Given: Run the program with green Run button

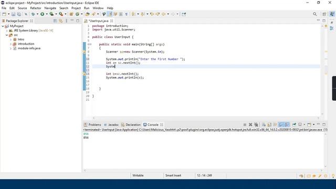Looking at the screenshot, I should [x=42, y=14].
